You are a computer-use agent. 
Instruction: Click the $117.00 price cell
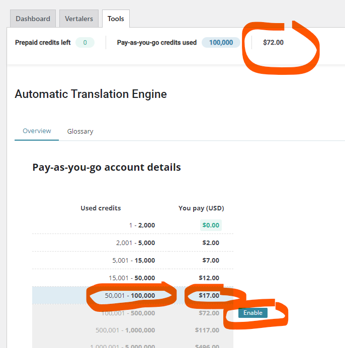point(207,330)
